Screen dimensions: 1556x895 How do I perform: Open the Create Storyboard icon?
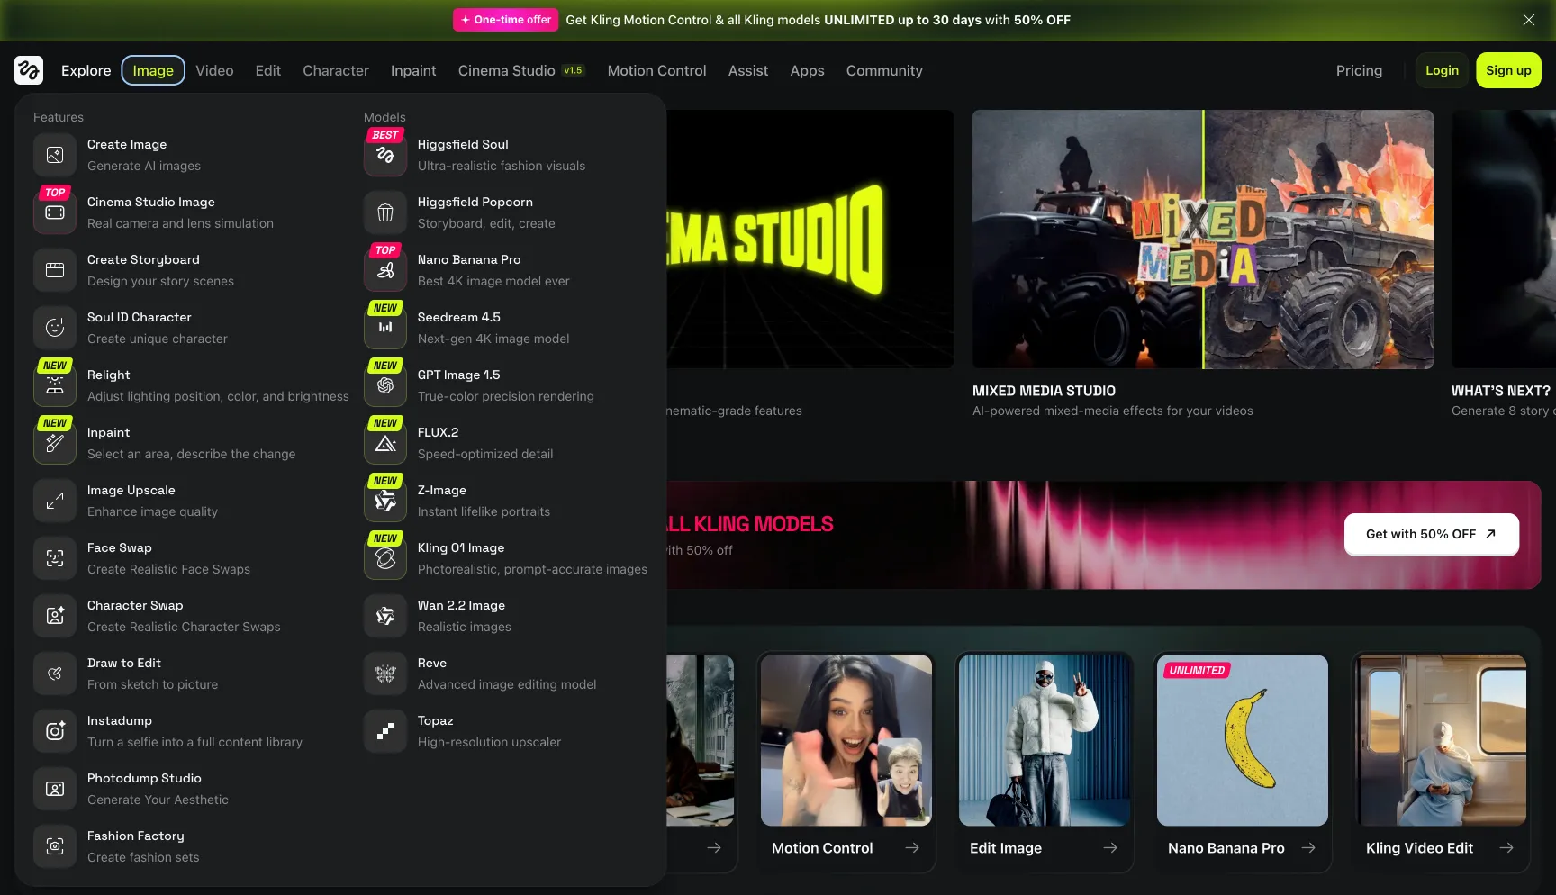[55, 270]
